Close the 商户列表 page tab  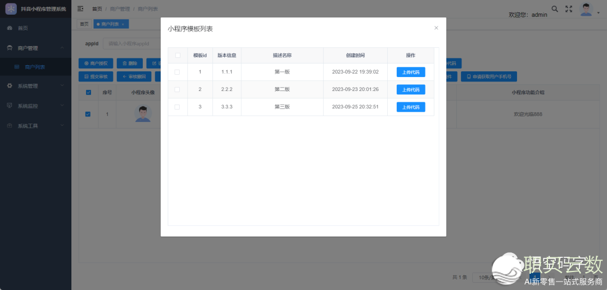[x=123, y=24]
